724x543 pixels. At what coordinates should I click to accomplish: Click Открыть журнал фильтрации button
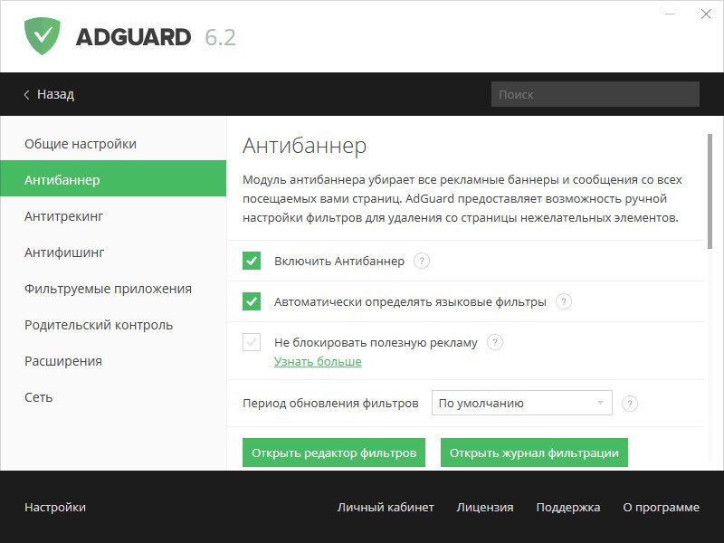click(534, 452)
